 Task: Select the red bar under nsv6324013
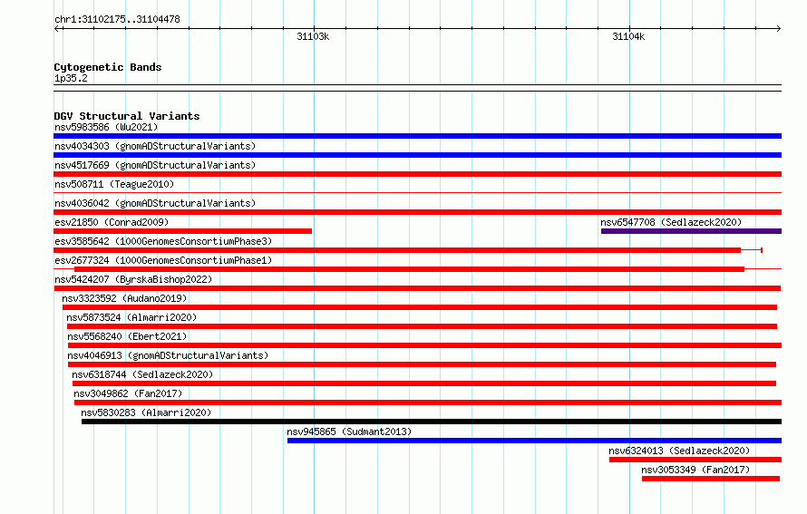tap(695, 460)
